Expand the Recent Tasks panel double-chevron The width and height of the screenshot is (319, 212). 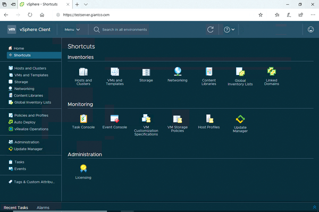315,207
